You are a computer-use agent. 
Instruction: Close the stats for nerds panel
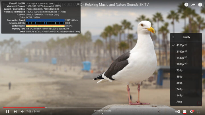click(x=78, y=4)
